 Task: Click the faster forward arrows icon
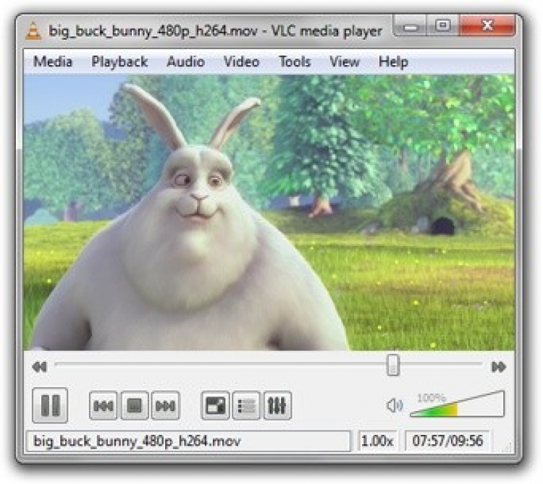click(x=499, y=367)
